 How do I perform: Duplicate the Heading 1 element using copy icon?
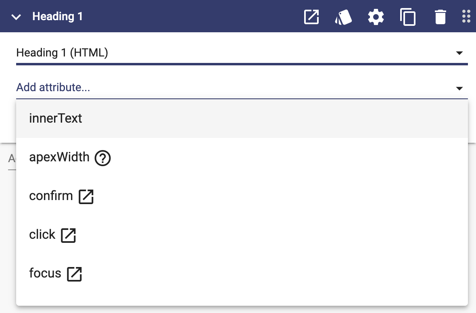[408, 17]
